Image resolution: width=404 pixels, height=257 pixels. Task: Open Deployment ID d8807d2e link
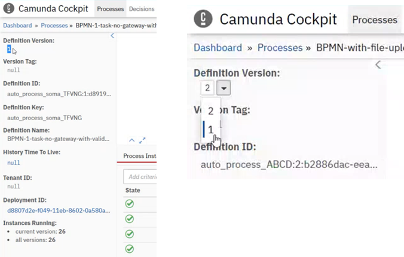coord(59,210)
